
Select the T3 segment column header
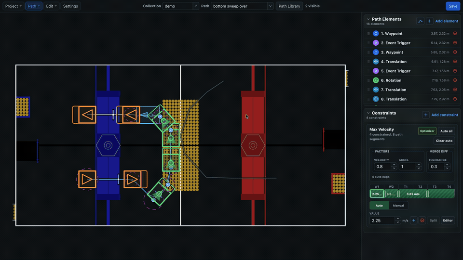point(435,187)
